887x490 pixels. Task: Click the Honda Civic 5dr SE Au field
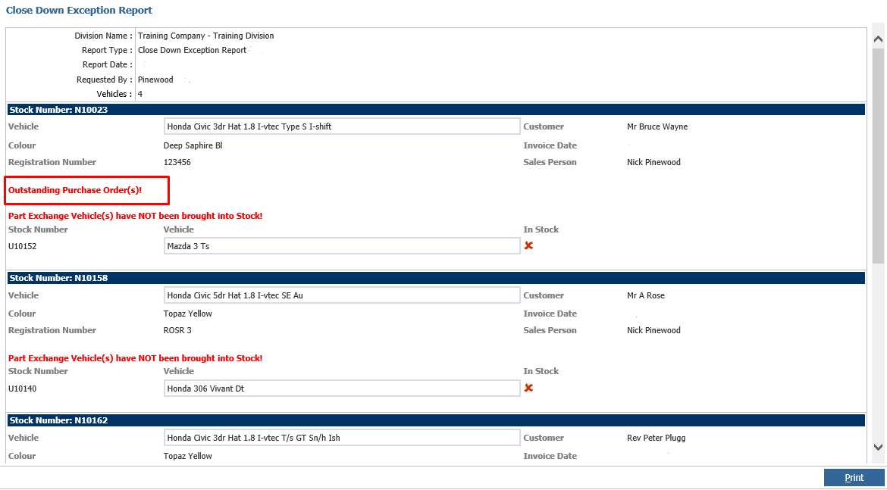pos(342,295)
